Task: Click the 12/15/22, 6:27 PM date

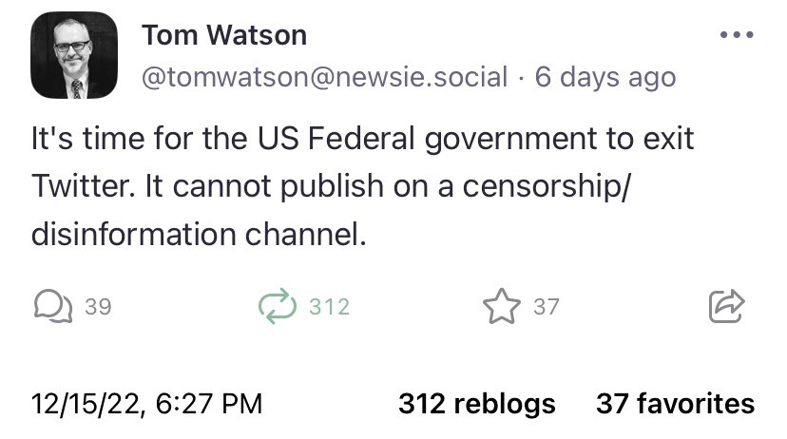Action: (x=146, y=403)
